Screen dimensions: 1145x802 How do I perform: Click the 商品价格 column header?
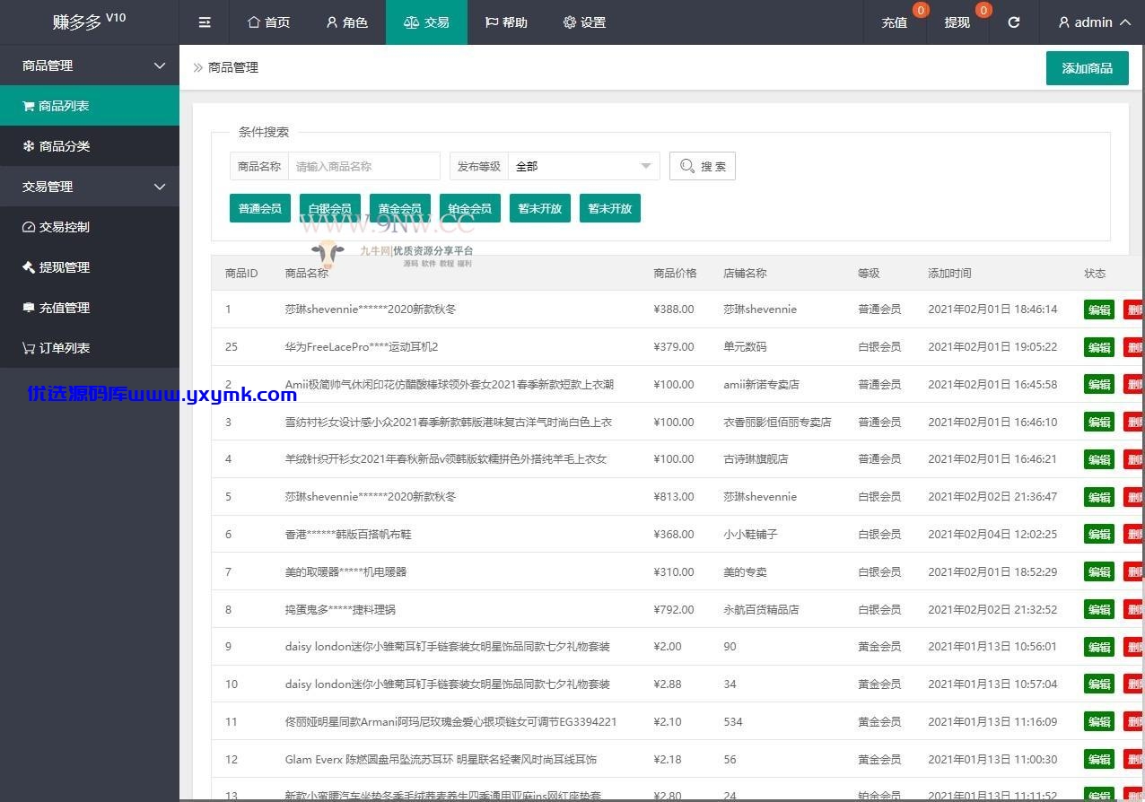click(x=675, y=273)
